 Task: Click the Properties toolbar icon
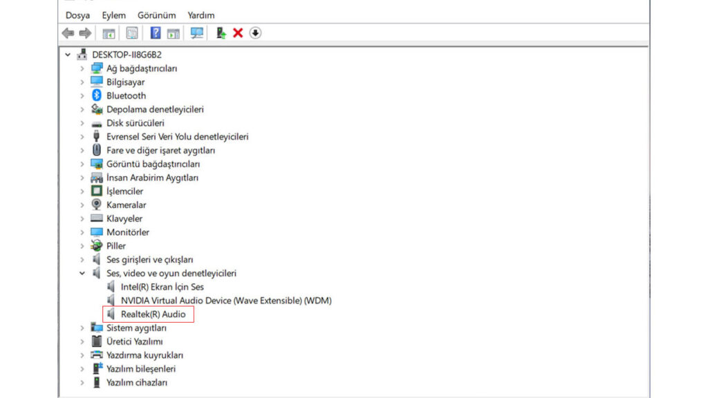132,33
